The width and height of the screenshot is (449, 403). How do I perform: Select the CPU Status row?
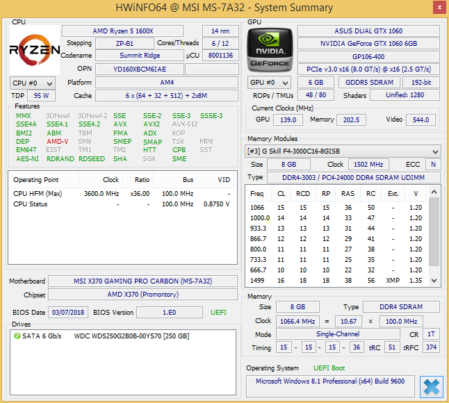122,204
